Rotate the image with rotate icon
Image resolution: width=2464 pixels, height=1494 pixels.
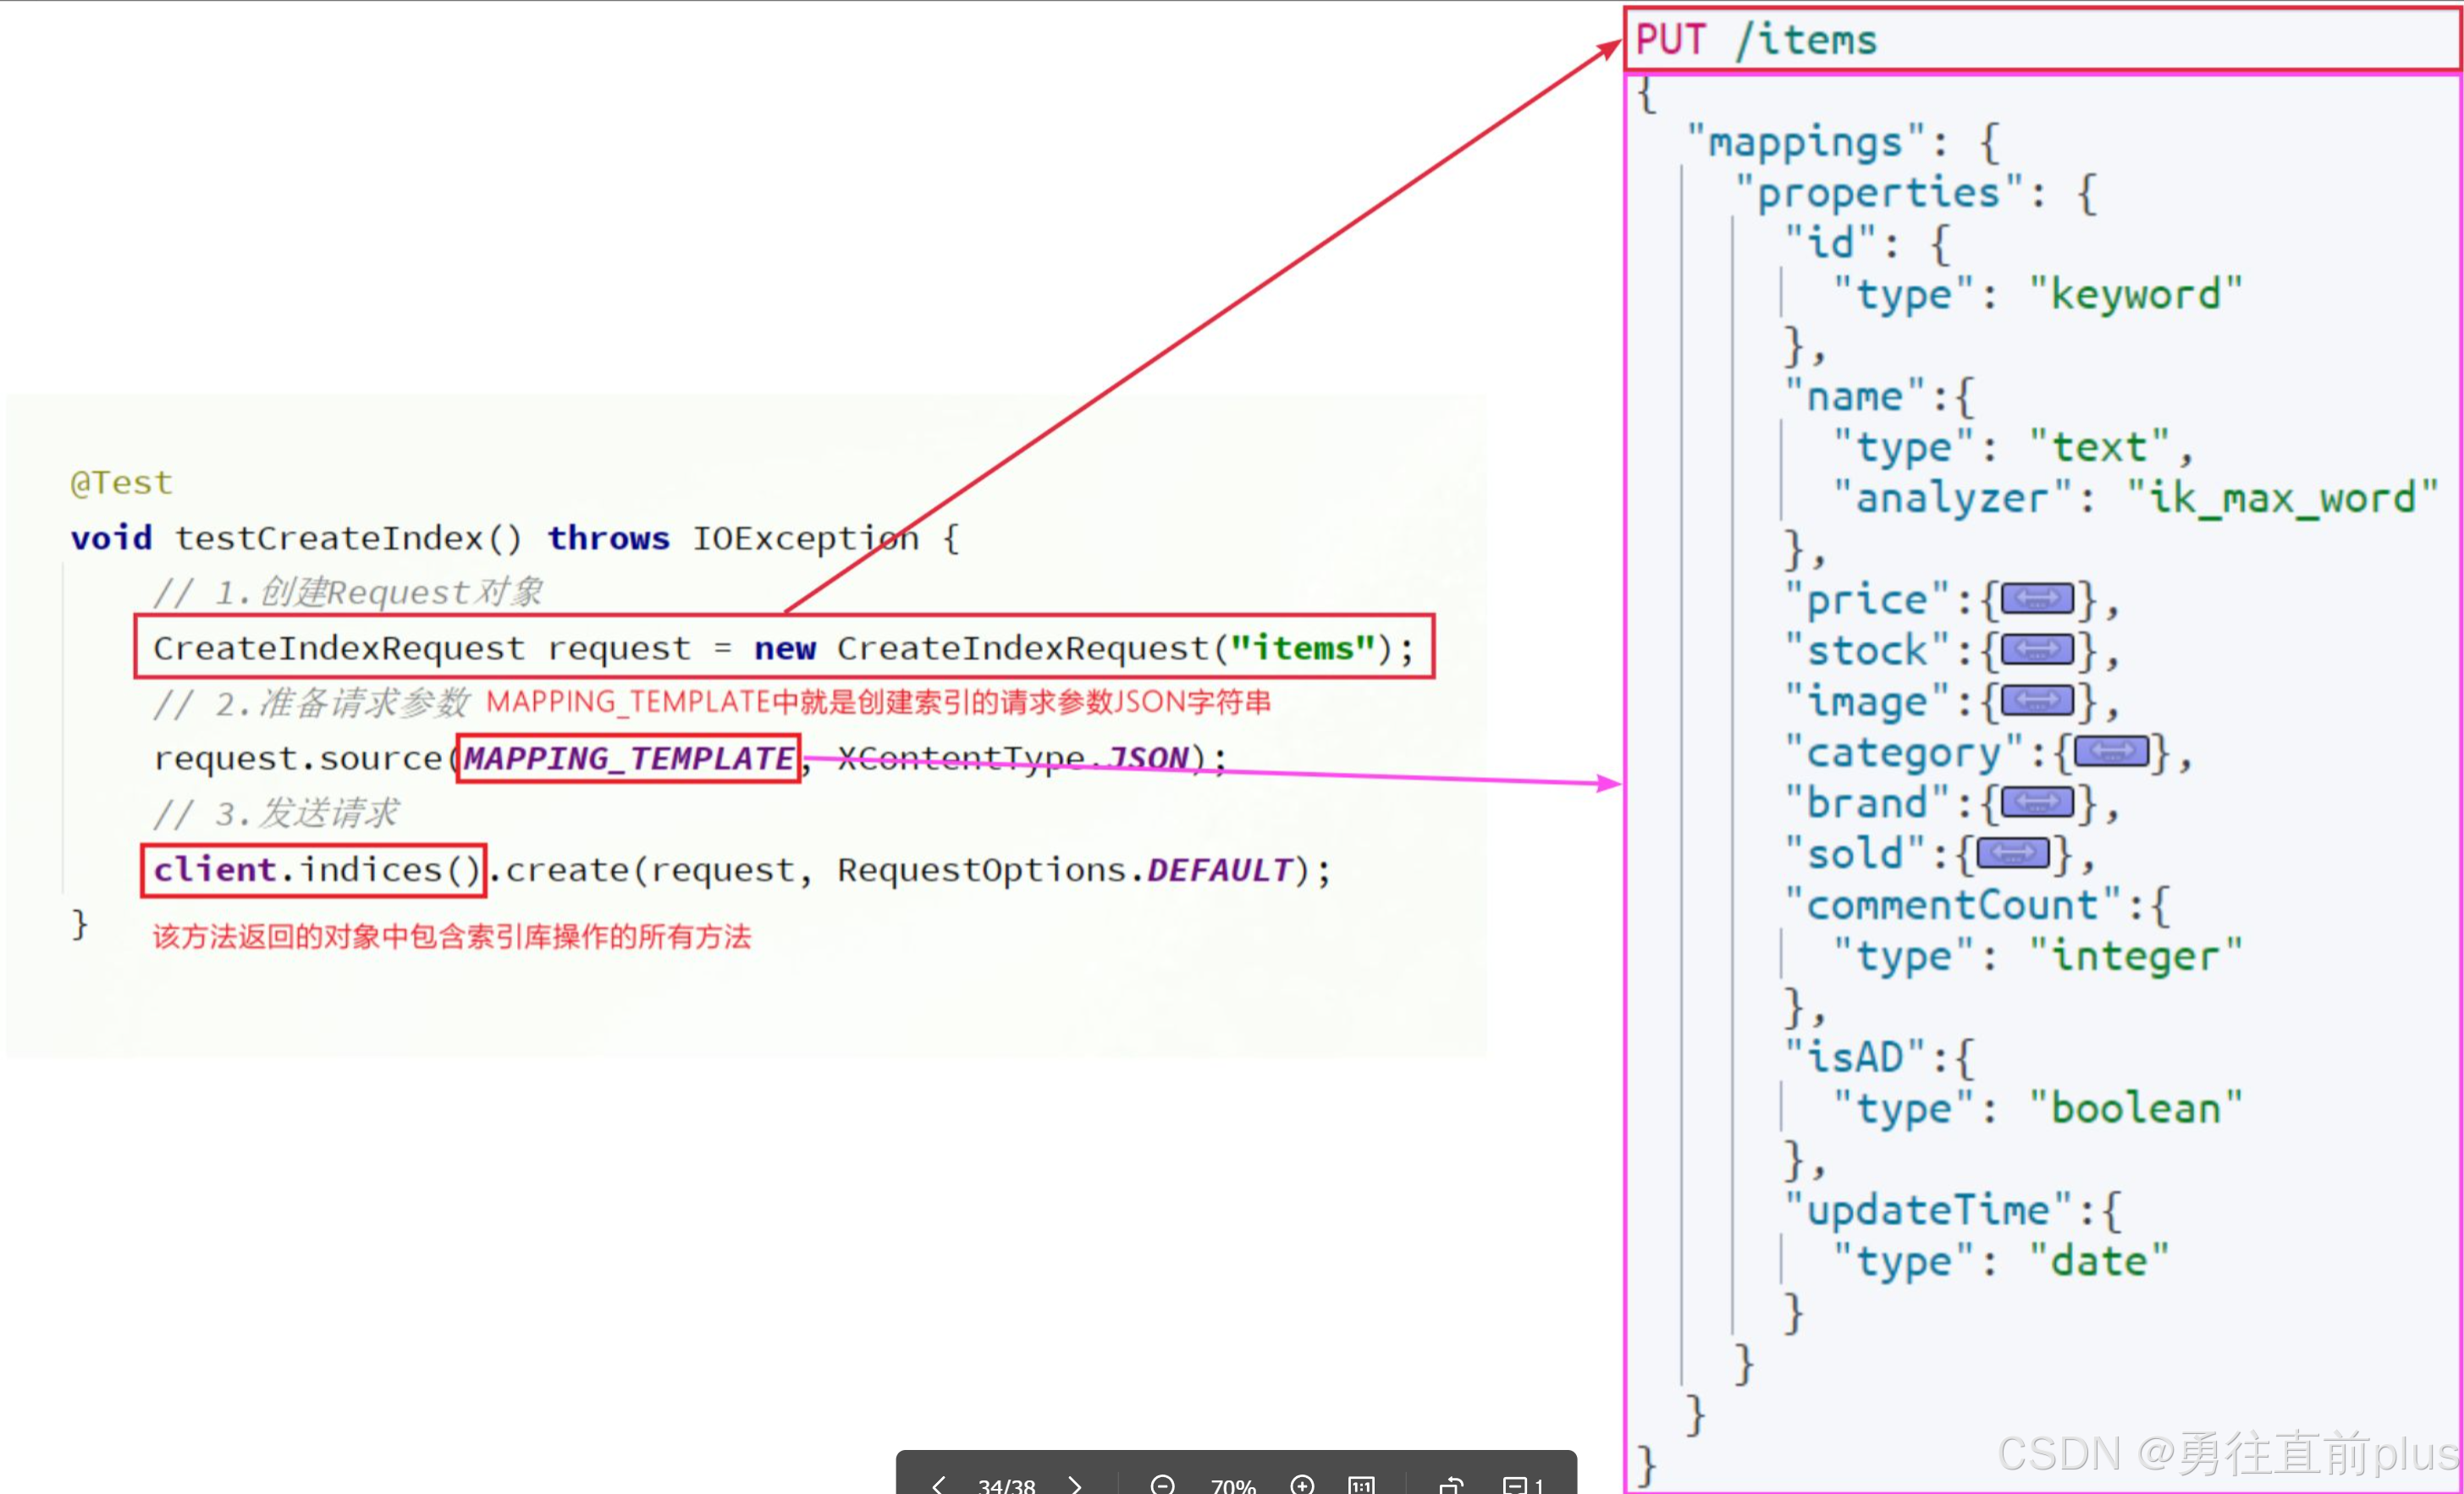click(1452, 1485)
